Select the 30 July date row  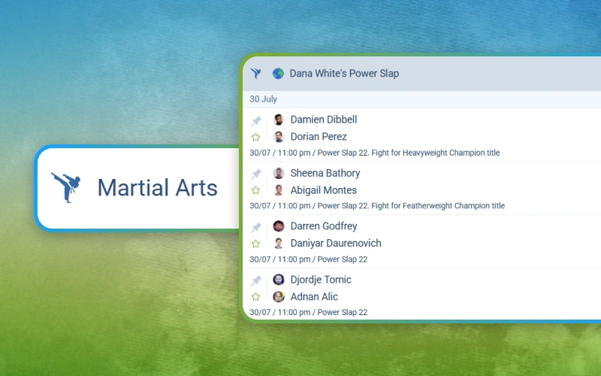[421, 99]
